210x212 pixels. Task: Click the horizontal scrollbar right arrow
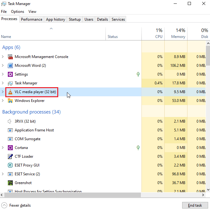[203, 195]
